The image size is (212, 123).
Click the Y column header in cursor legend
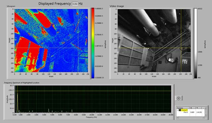click(x=199, y=108)
